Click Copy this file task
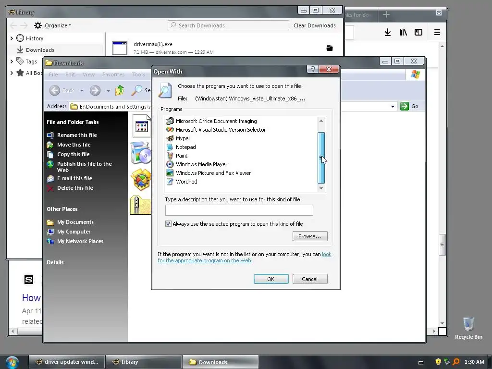 tap(68, 154)
